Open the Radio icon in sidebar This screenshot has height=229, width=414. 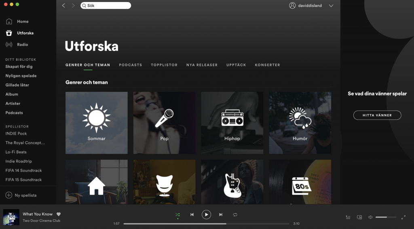pyautogui.click(x=9, y=45)
